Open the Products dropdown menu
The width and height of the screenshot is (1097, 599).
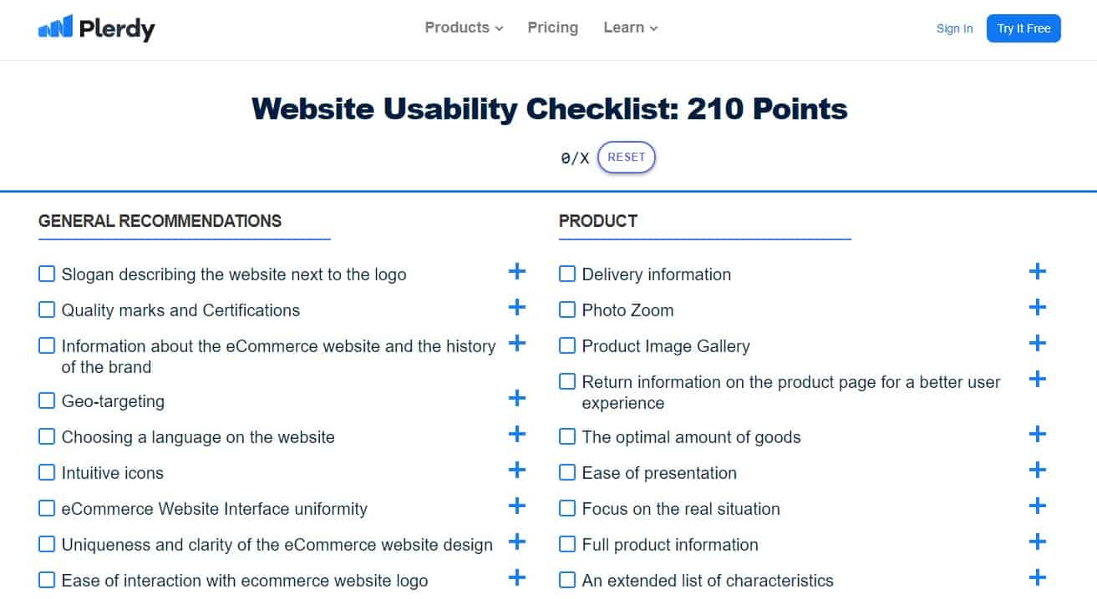pyautogui.click(x=464, y=28)
